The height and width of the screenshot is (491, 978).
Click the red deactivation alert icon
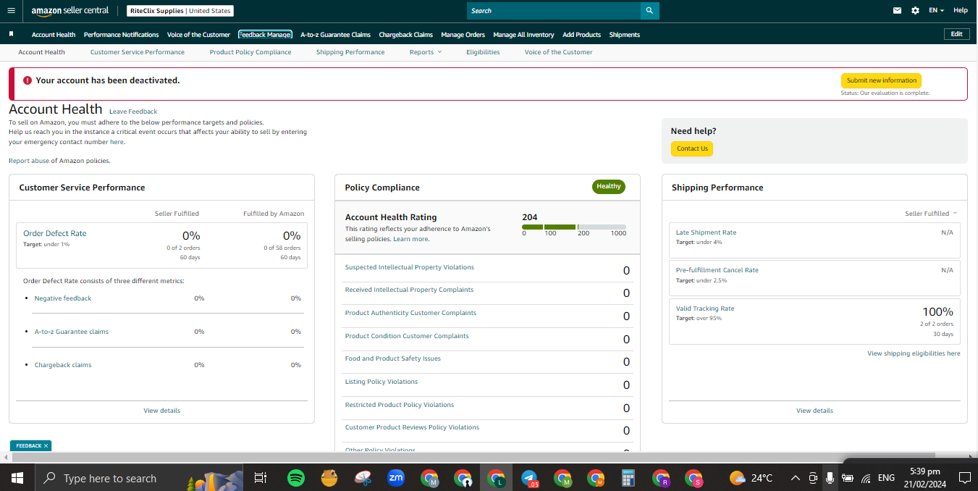click(28, 80)
